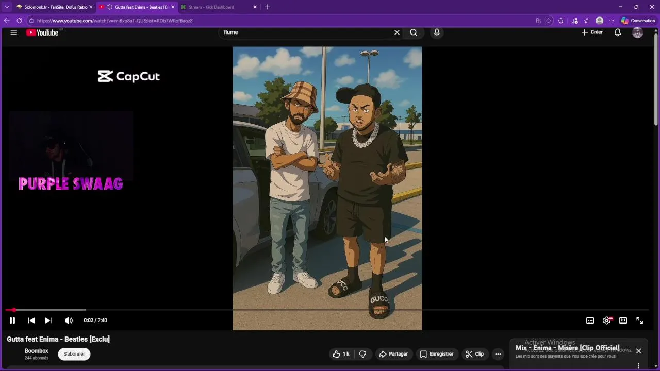Open browser settings and more menu
This screenshot has width=660, height=371.
click(612, 21)
